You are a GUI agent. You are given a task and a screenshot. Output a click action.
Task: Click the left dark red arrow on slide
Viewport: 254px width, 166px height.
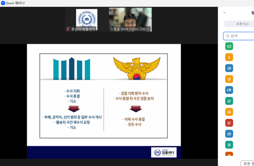coord(74,109)
